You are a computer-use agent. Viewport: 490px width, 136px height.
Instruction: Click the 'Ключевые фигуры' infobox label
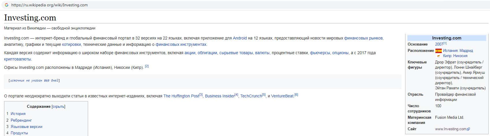click(x=417, y=65)
